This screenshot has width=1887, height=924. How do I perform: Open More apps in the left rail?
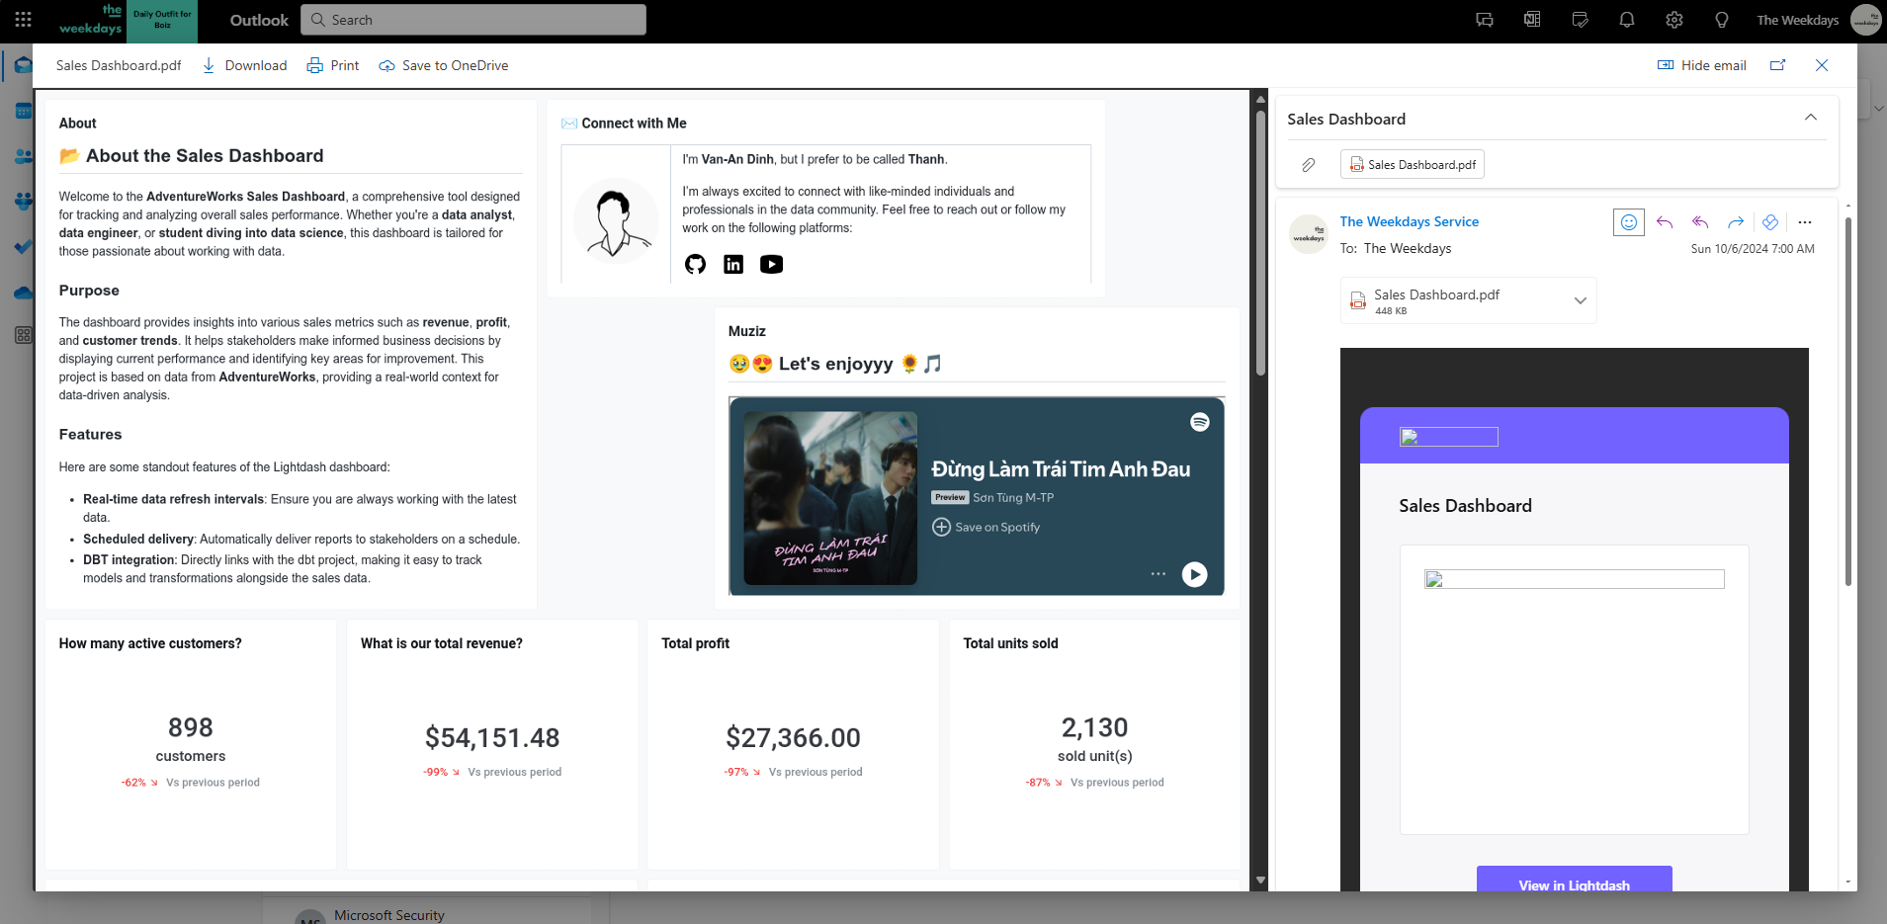tap(23, 336)
